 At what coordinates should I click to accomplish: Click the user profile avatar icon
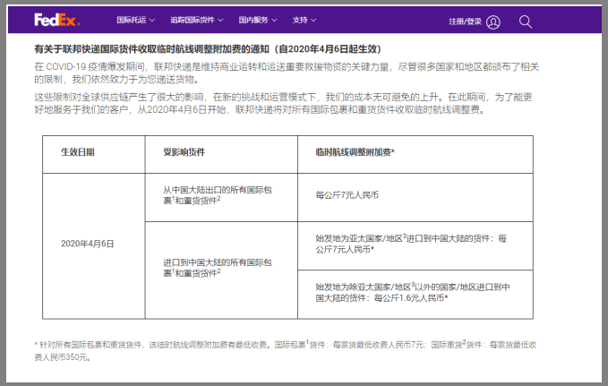(493, 21)
